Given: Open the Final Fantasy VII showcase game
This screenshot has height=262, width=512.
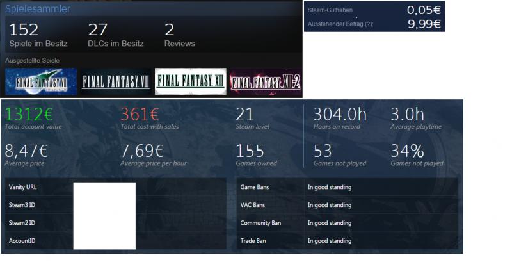Looking at the screenshot, I should tap(40, 81).
